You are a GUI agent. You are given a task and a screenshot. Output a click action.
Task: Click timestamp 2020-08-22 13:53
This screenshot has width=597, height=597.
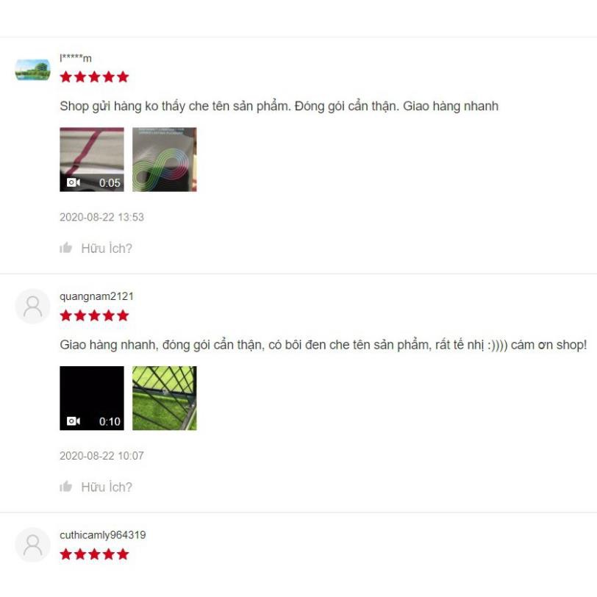[101, 217]
